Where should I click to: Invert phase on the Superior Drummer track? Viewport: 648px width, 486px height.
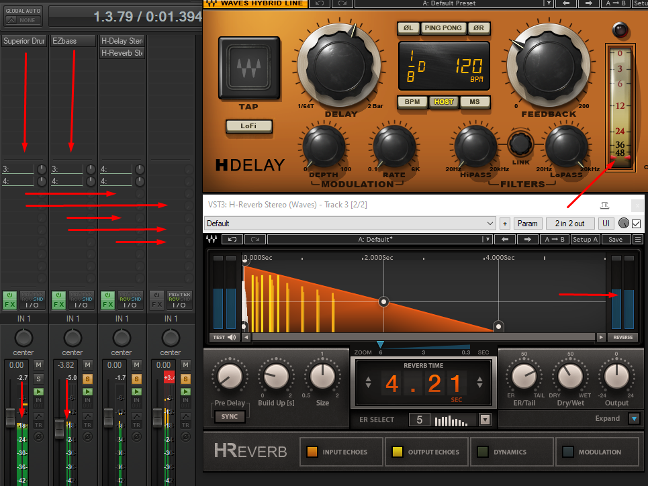38,436
